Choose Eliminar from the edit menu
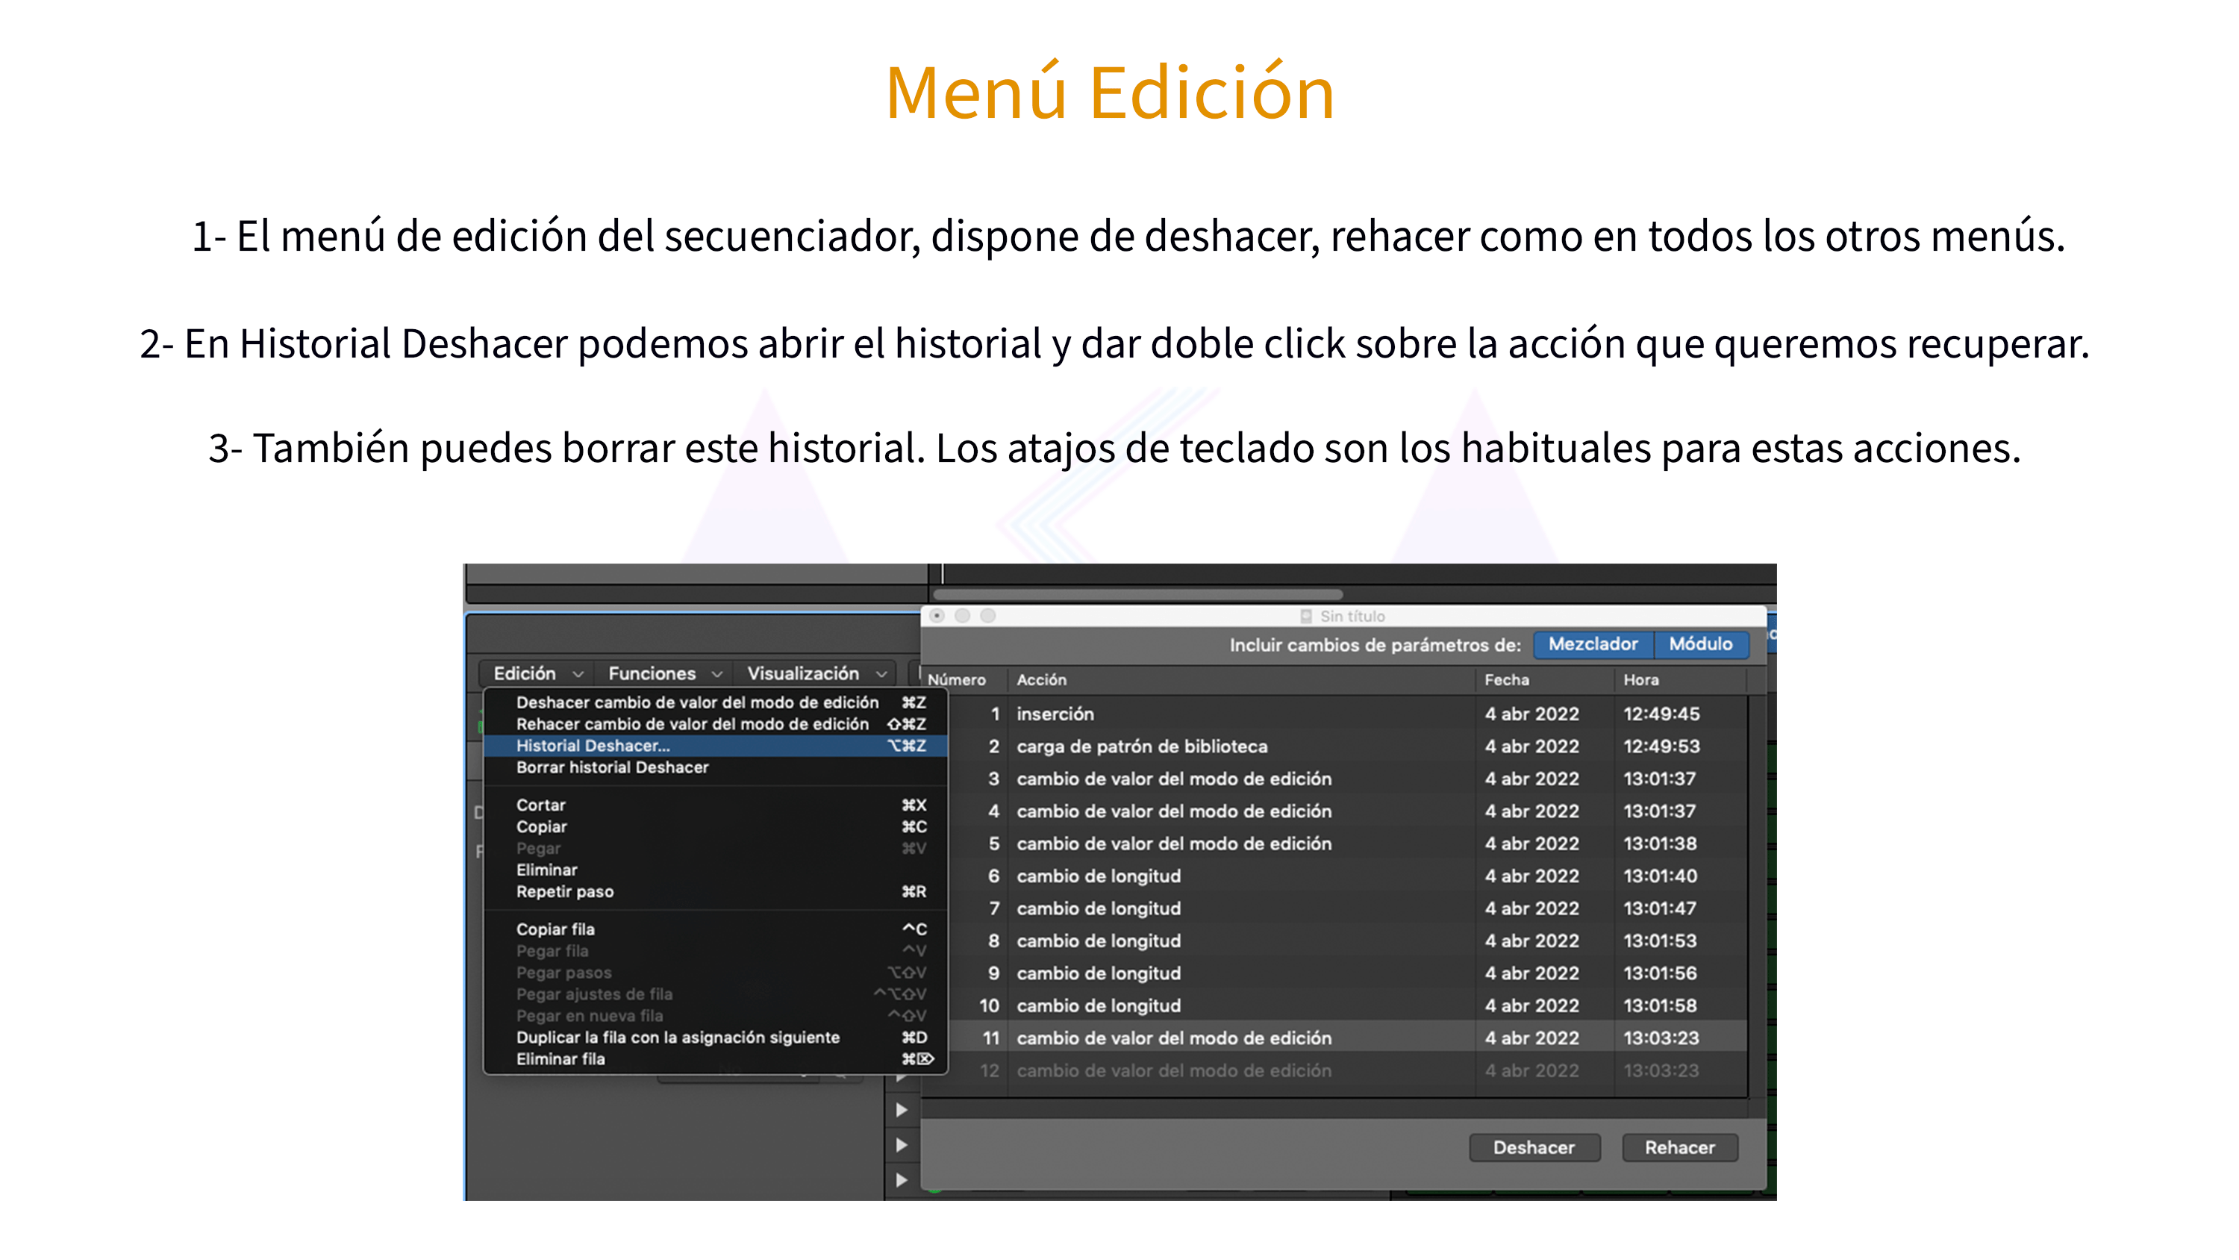2239x1260 pixels. 715,870
